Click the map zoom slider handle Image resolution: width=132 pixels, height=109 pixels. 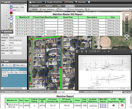[x=127, y=24]
